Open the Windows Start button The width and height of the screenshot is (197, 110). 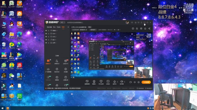coord(2,108)
